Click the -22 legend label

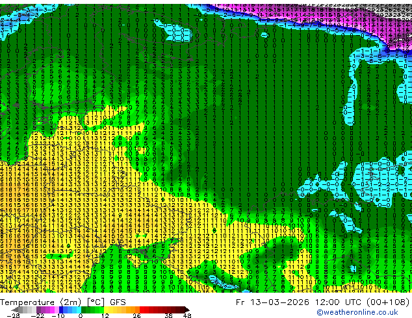pyautogui.click(x=38, y=315)
